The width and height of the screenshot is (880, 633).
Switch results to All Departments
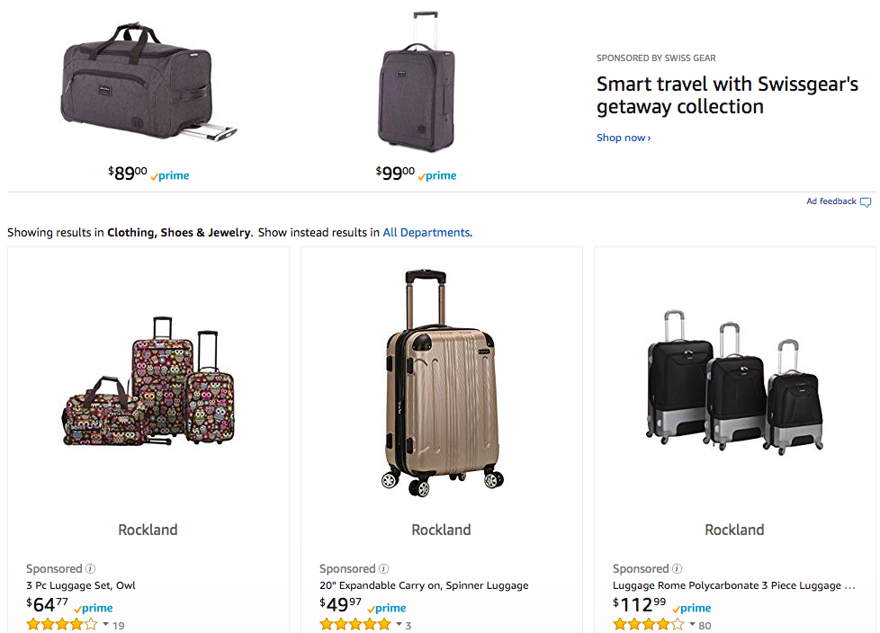(x=426, y=232)
